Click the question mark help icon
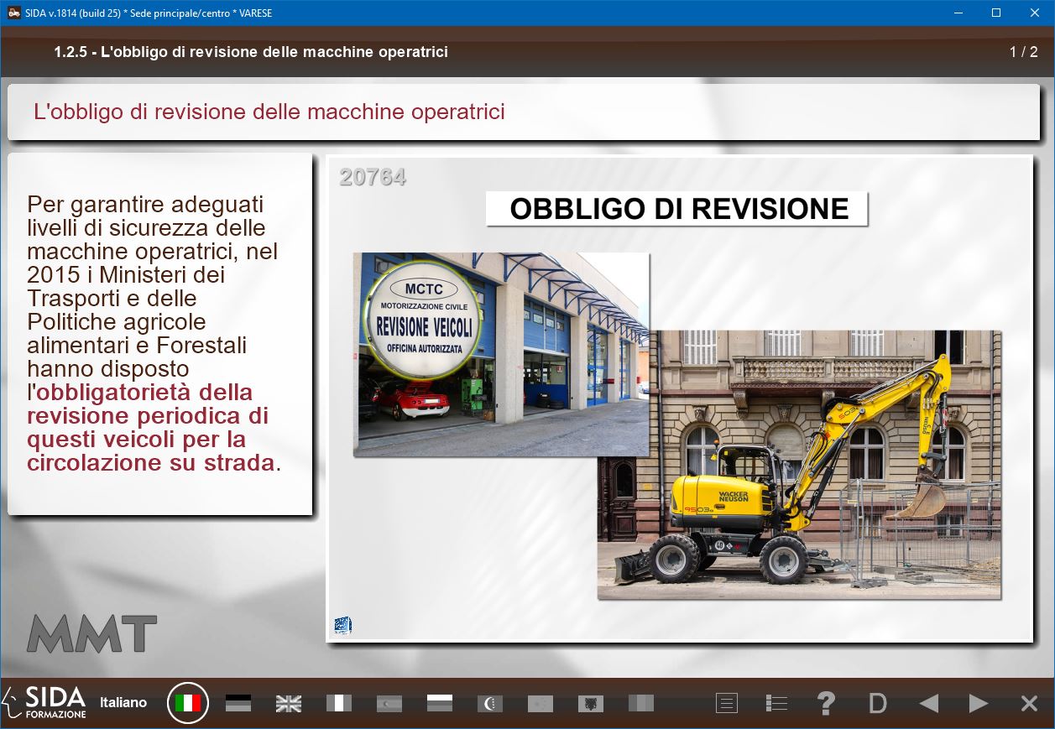Viewport: 1055px width, 729px height. pos(827,703)
